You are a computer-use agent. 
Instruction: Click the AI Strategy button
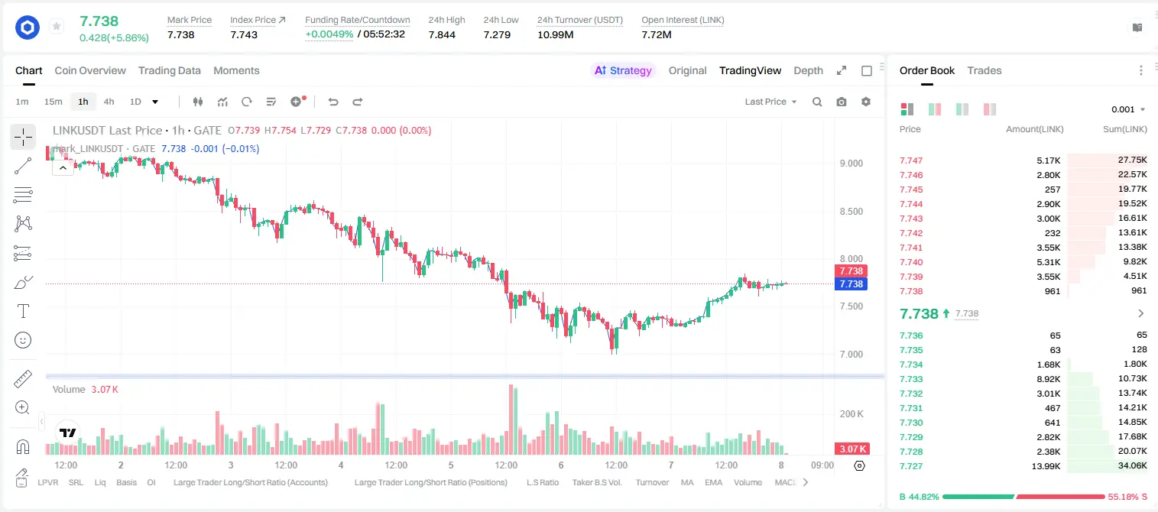pos(623,70)
